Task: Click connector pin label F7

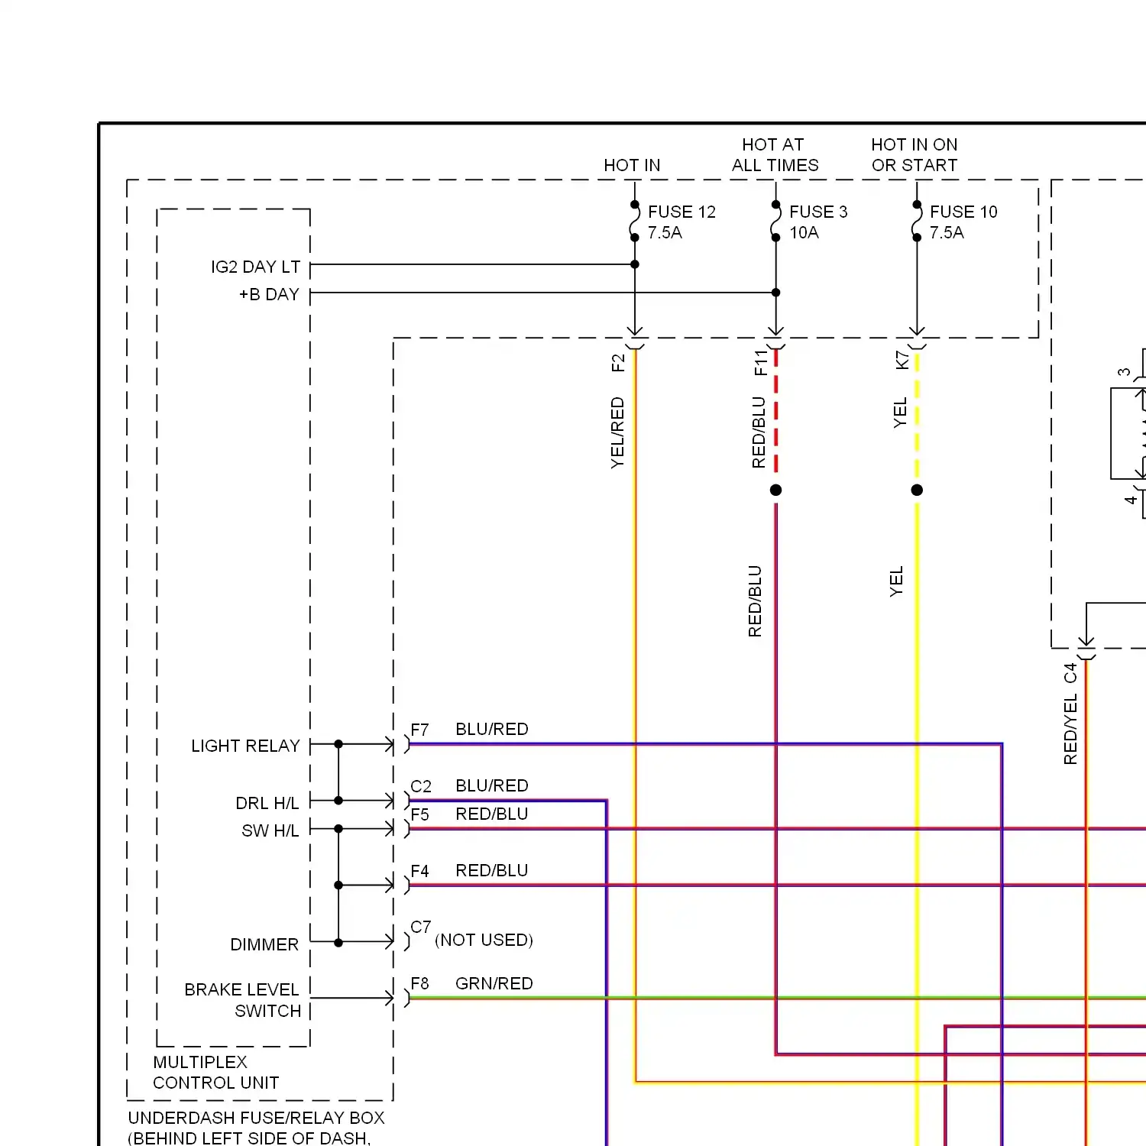Action: [x=419, y=730]
